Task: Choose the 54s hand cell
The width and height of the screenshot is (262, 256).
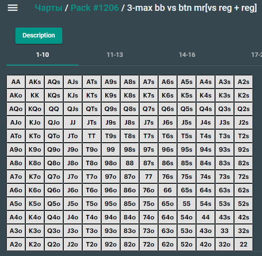Action: pos(206,204)
